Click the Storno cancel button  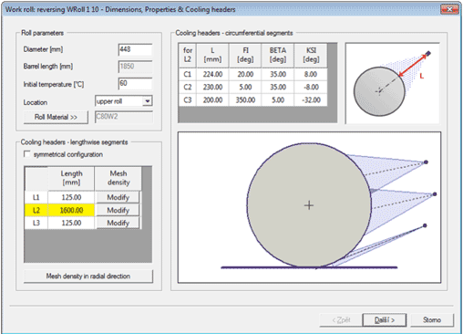tap(432, 320)
